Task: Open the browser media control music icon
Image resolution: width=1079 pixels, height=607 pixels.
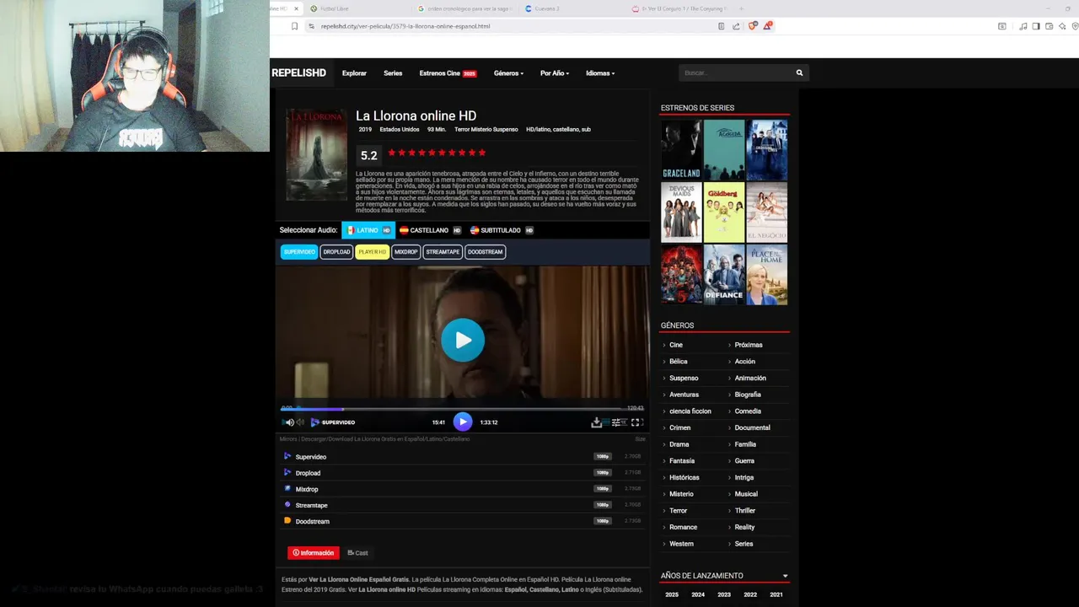Action: pos(1023,26)
